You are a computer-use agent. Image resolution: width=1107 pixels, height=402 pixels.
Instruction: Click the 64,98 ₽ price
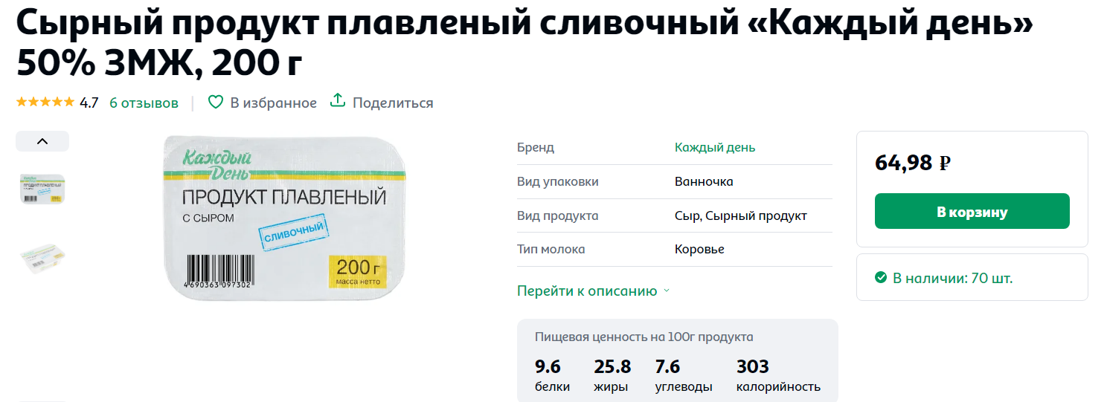[x=913, y=163]
